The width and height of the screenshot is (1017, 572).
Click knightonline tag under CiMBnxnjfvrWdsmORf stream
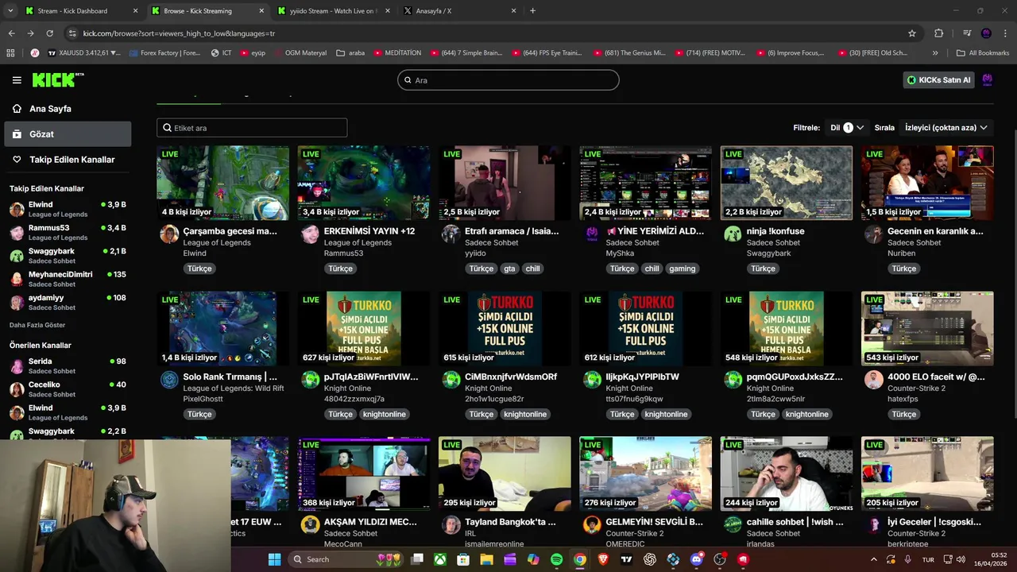525,414
